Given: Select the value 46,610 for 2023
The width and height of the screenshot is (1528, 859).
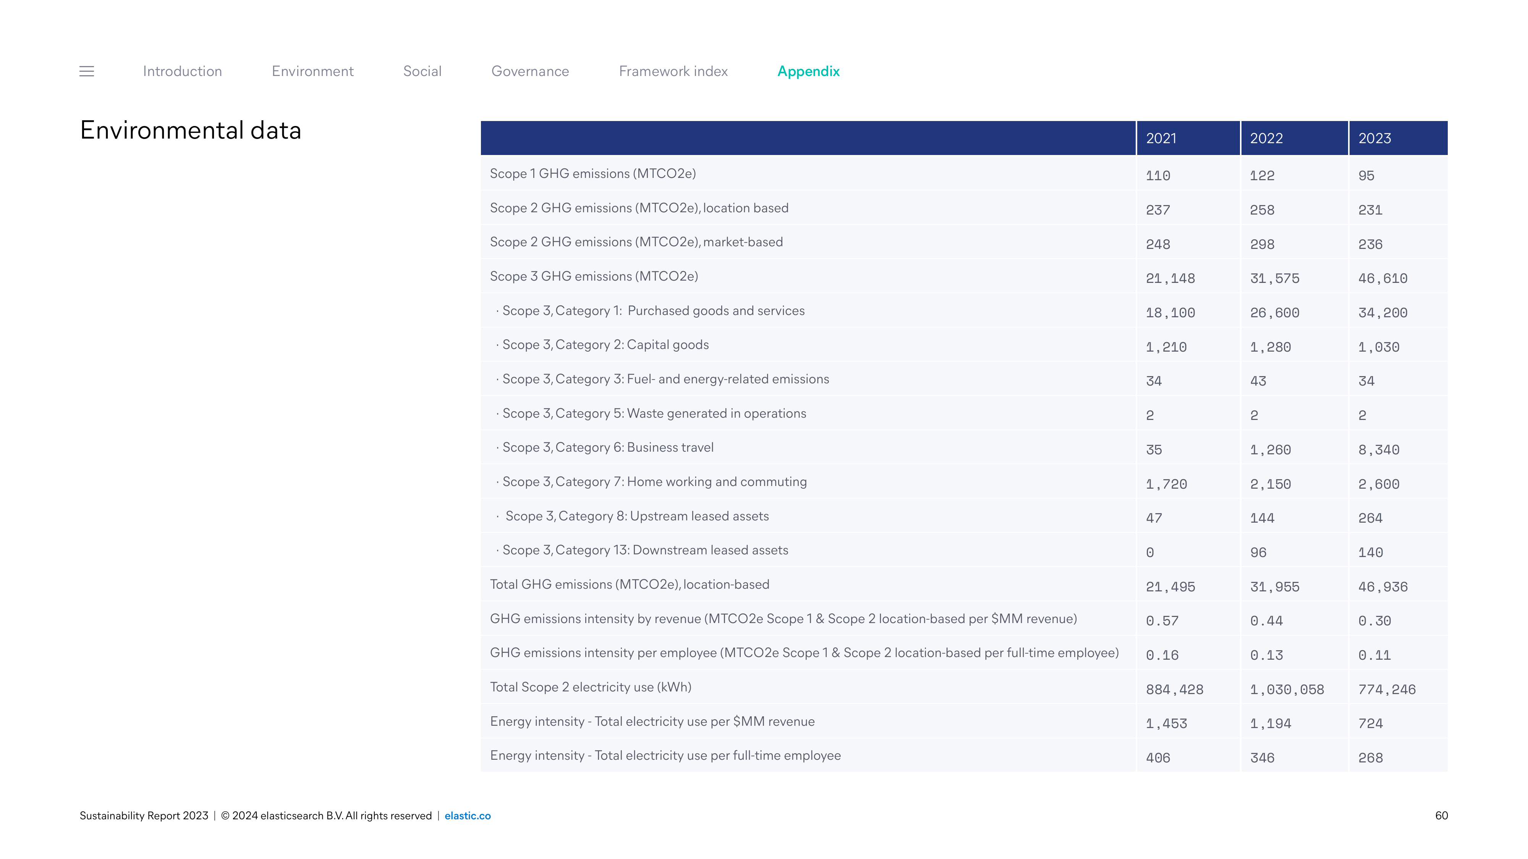Looking at the screenshot, I should (1383, 279).
